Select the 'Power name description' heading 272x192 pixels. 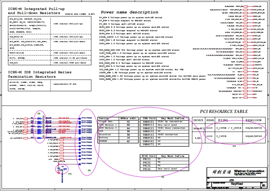[x=129, y=12]
